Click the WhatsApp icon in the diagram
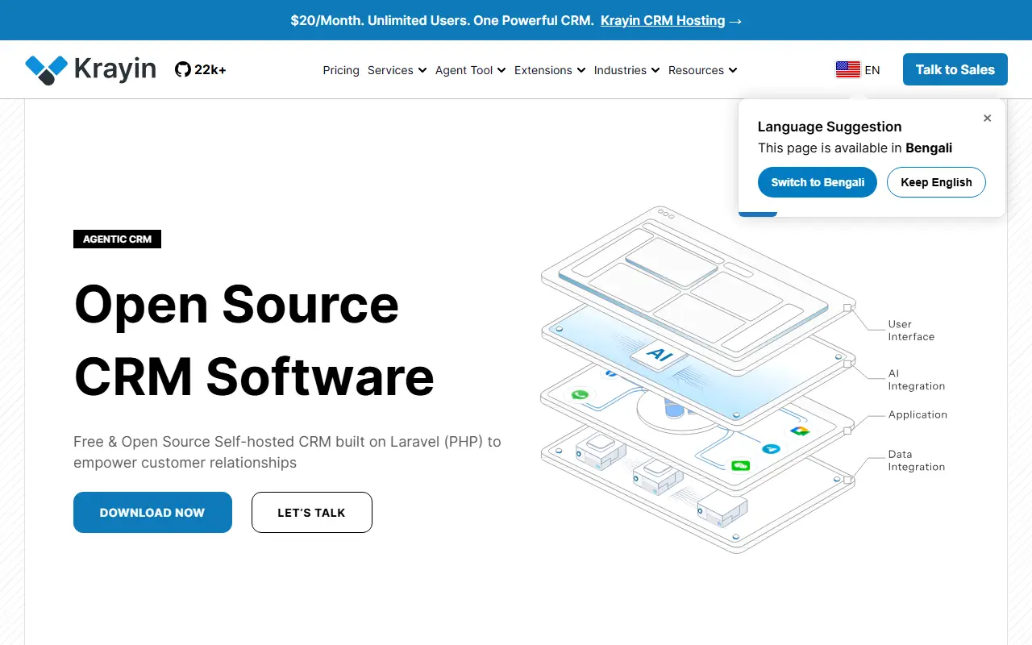 580,395
